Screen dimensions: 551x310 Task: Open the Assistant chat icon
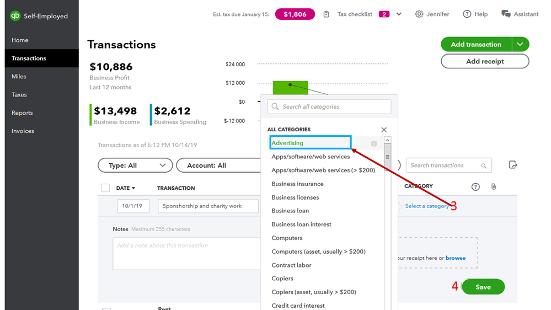[506, 14]
